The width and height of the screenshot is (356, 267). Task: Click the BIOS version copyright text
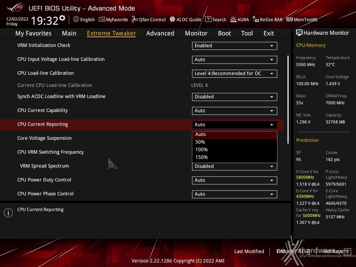[178, 261]
